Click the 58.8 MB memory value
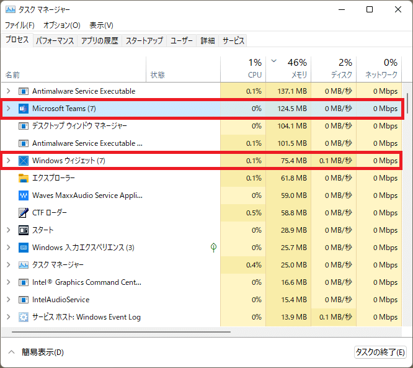 point(294,213)
